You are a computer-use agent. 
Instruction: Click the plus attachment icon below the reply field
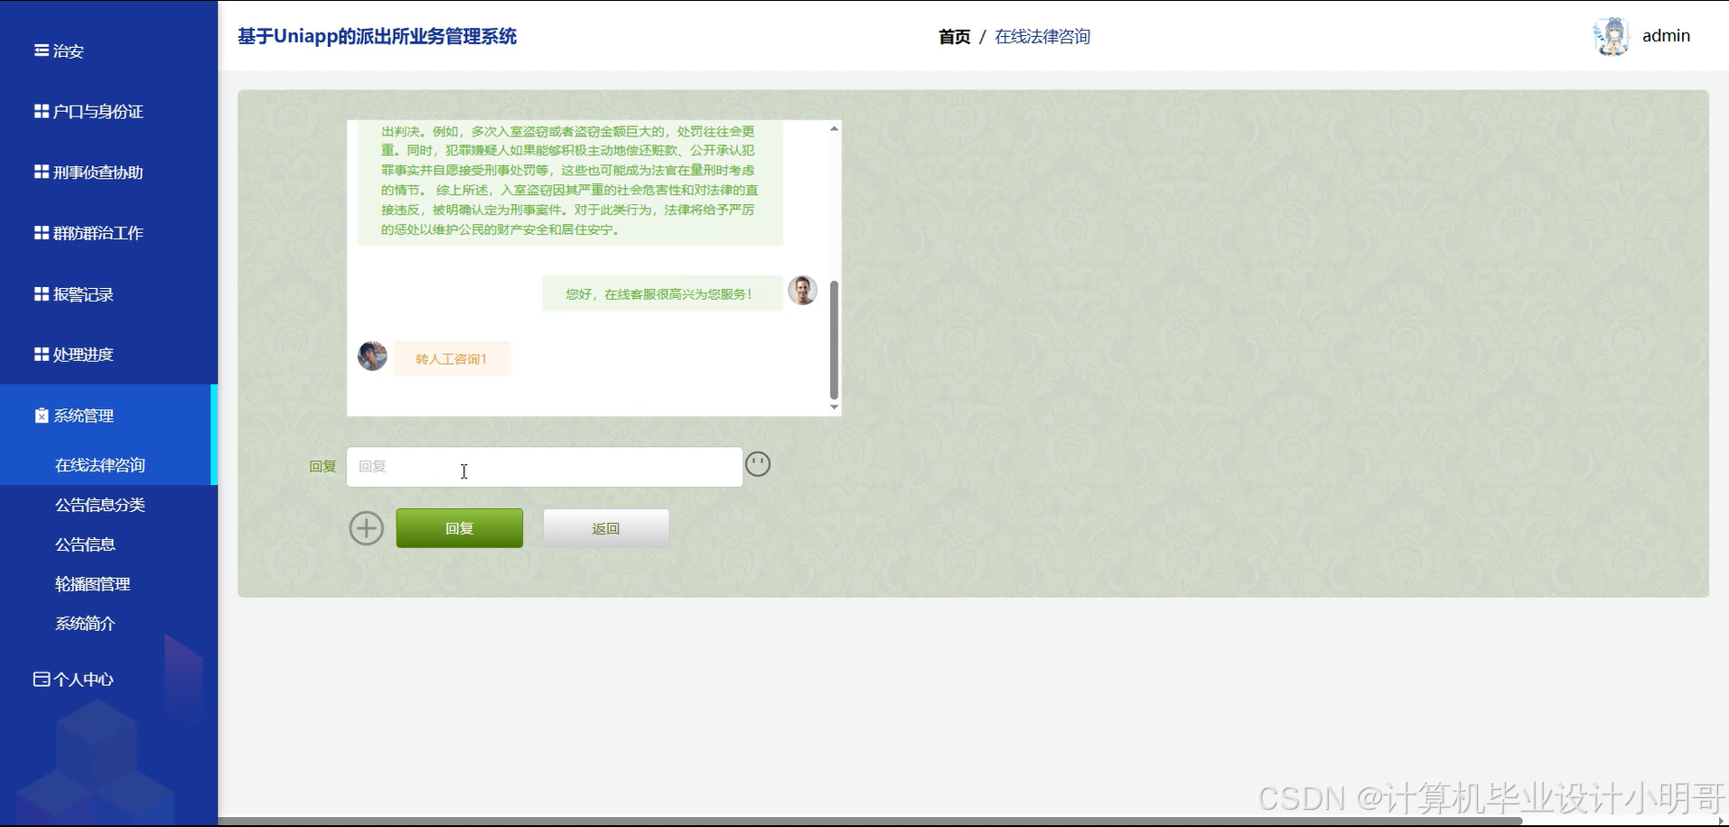pos(366,527)
